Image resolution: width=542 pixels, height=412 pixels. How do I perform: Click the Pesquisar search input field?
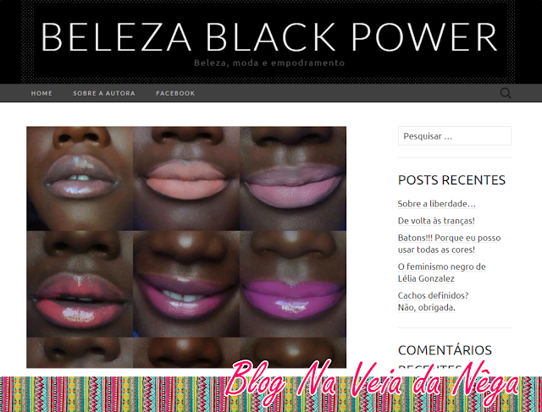tap(455, 135)
